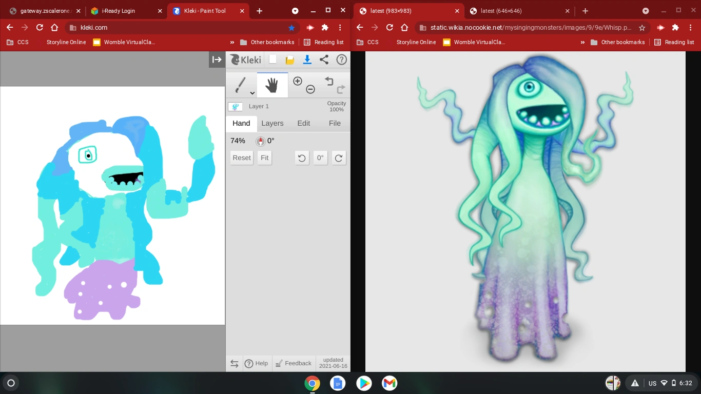Expand the brush tool options chevron

point(252,93)
